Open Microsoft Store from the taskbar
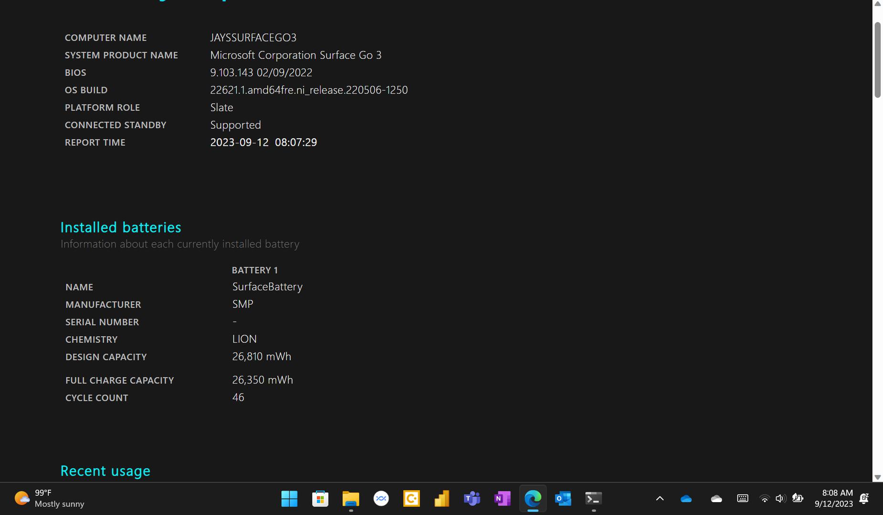 pos(320,499)
